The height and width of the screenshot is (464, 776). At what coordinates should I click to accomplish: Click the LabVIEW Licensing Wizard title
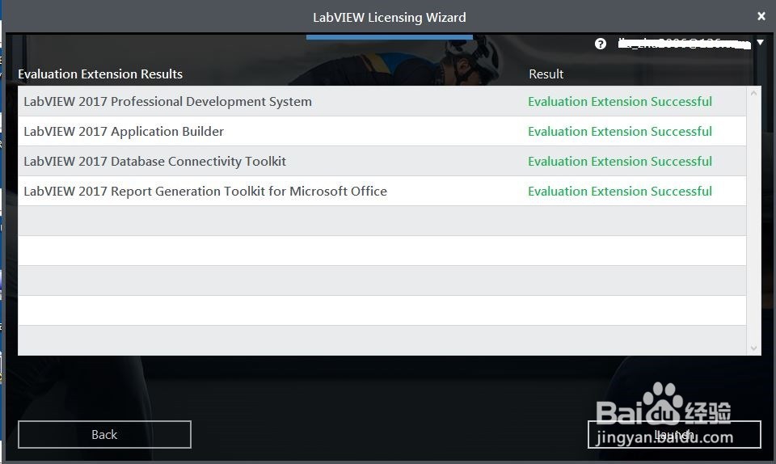click(390, 17)
